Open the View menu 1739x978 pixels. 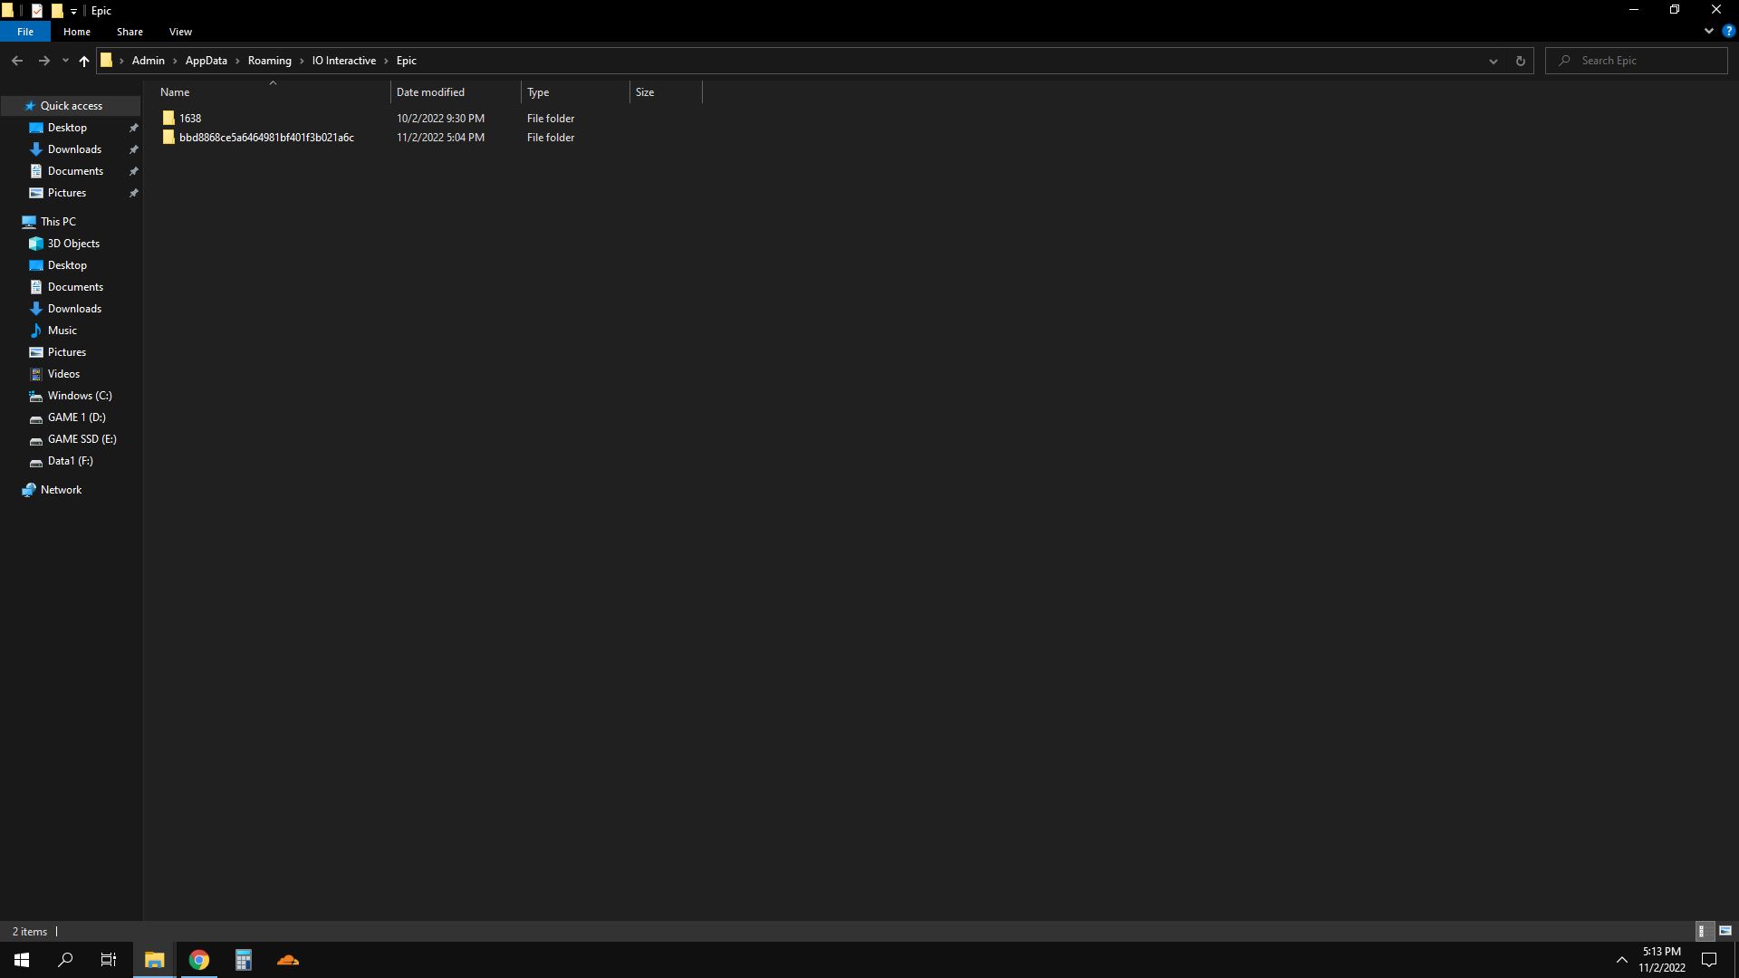tap(180, 31)
